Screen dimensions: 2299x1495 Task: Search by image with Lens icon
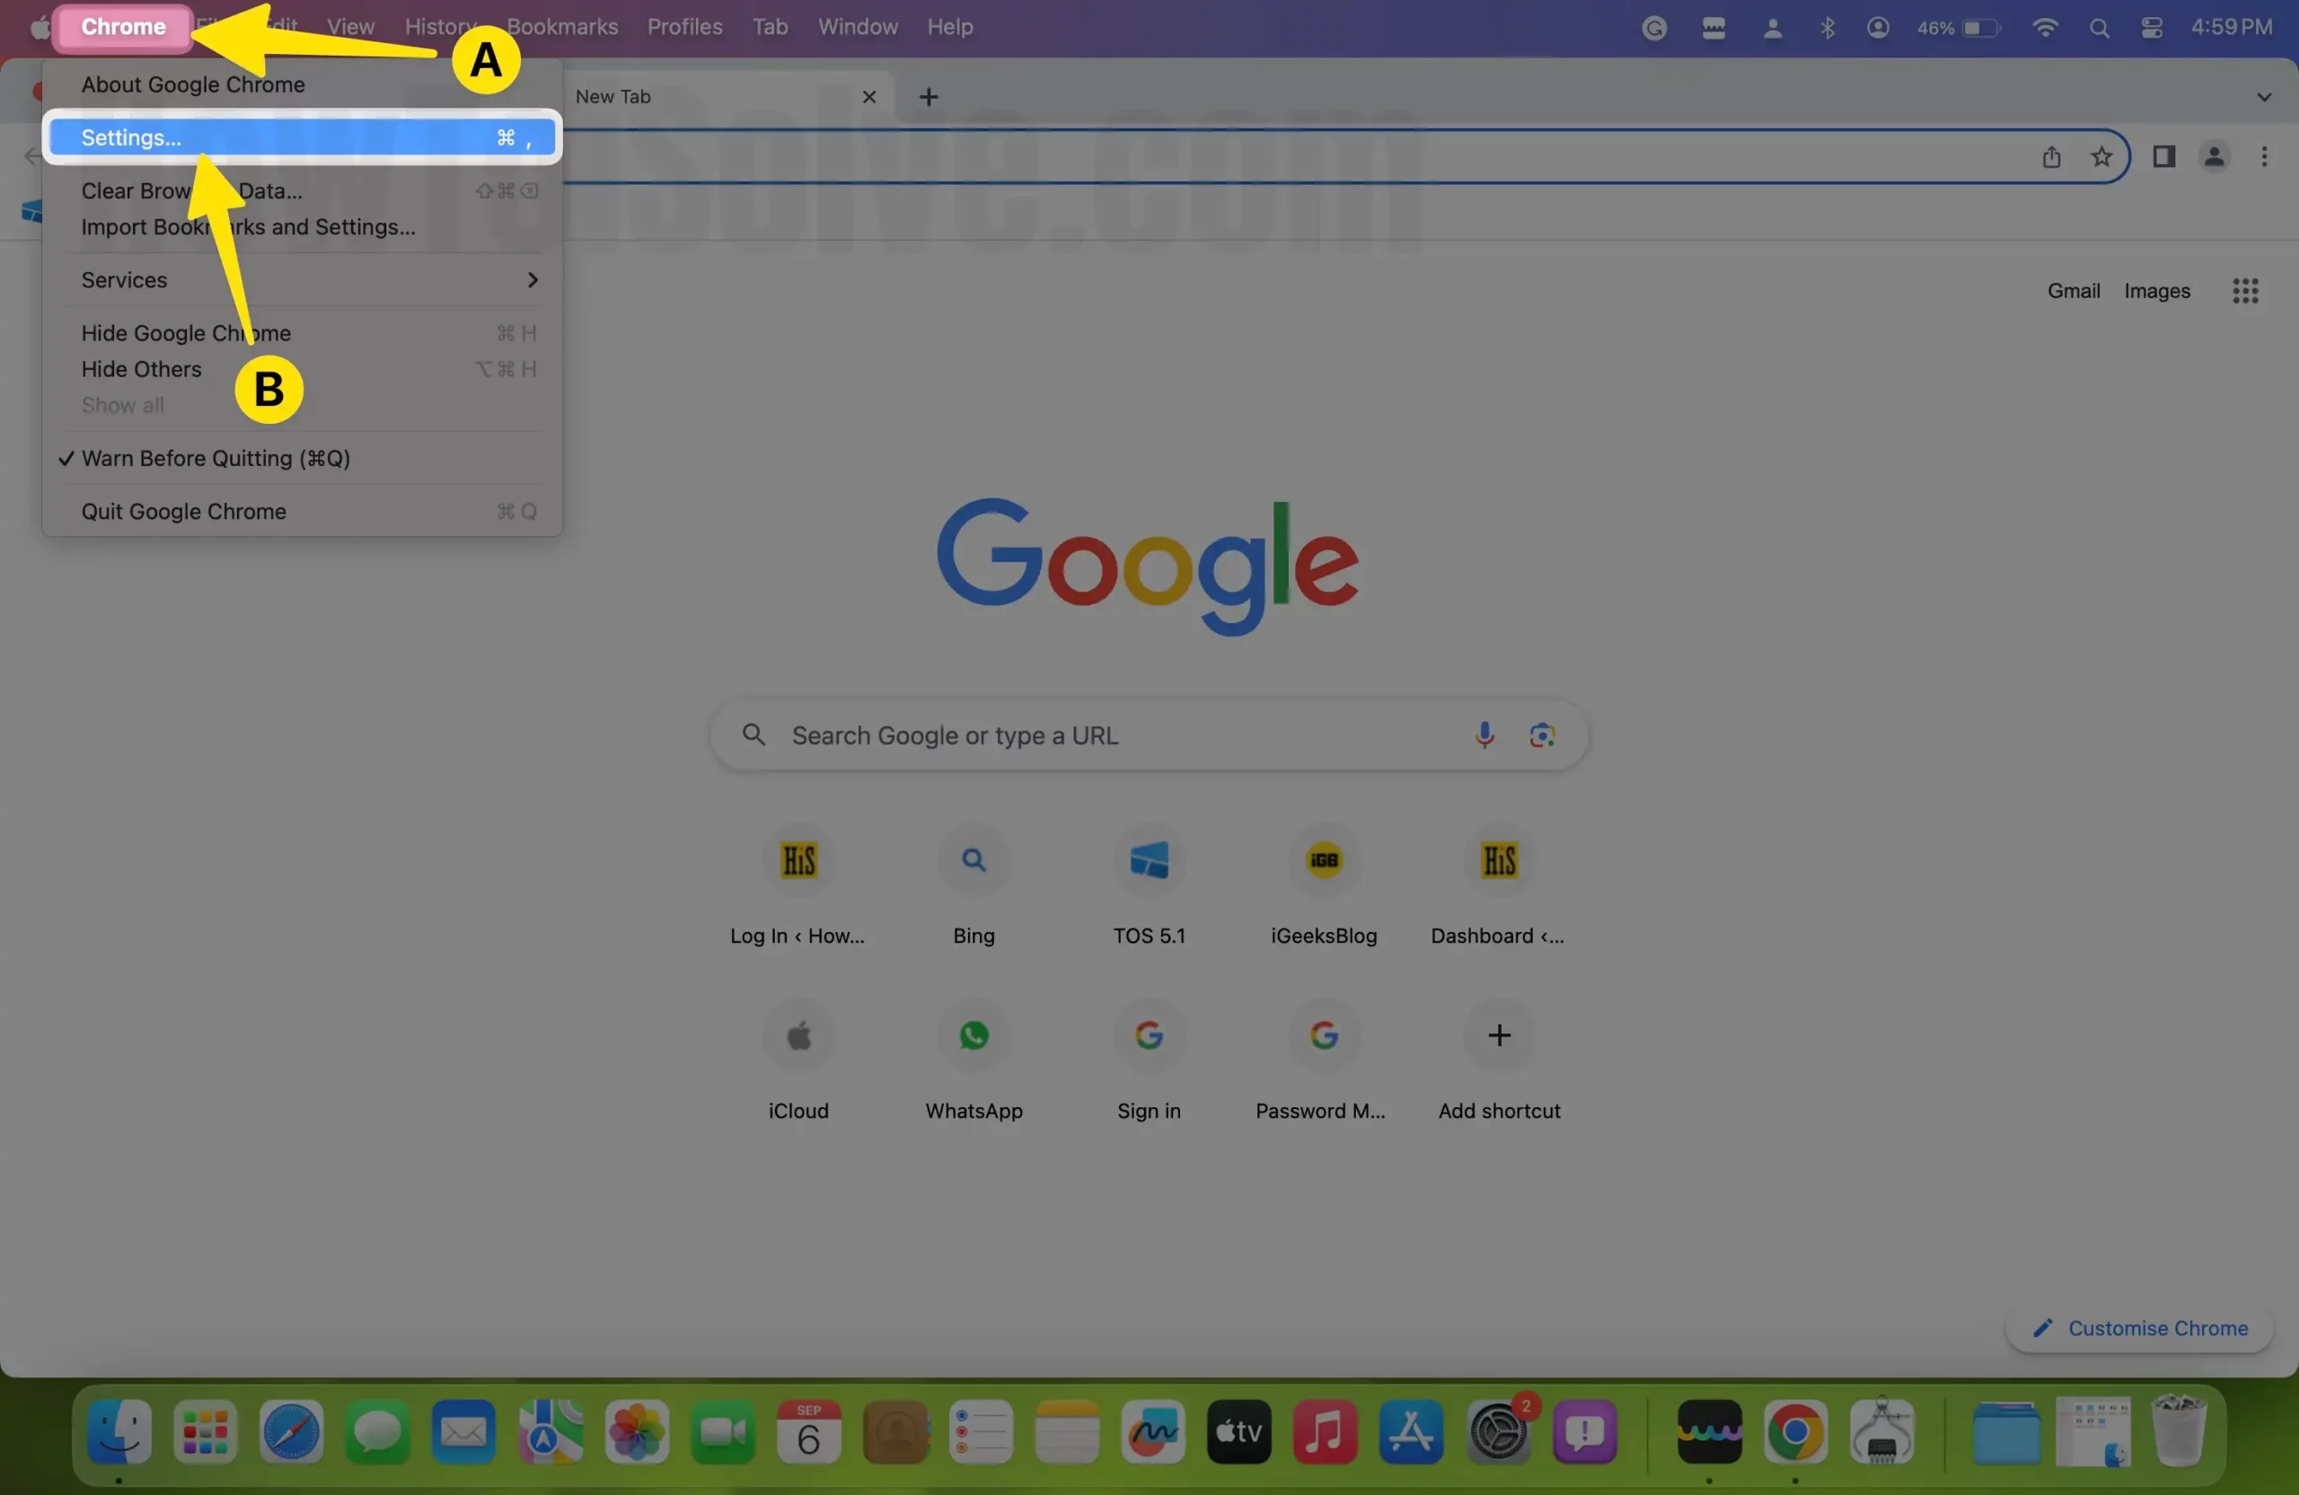1543,736
